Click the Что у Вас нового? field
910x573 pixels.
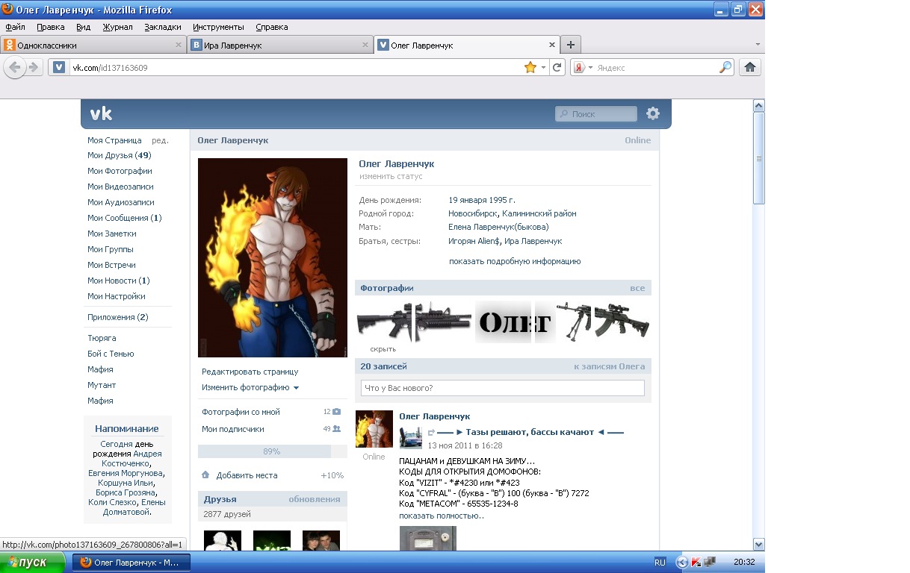[x=502, y=388]
